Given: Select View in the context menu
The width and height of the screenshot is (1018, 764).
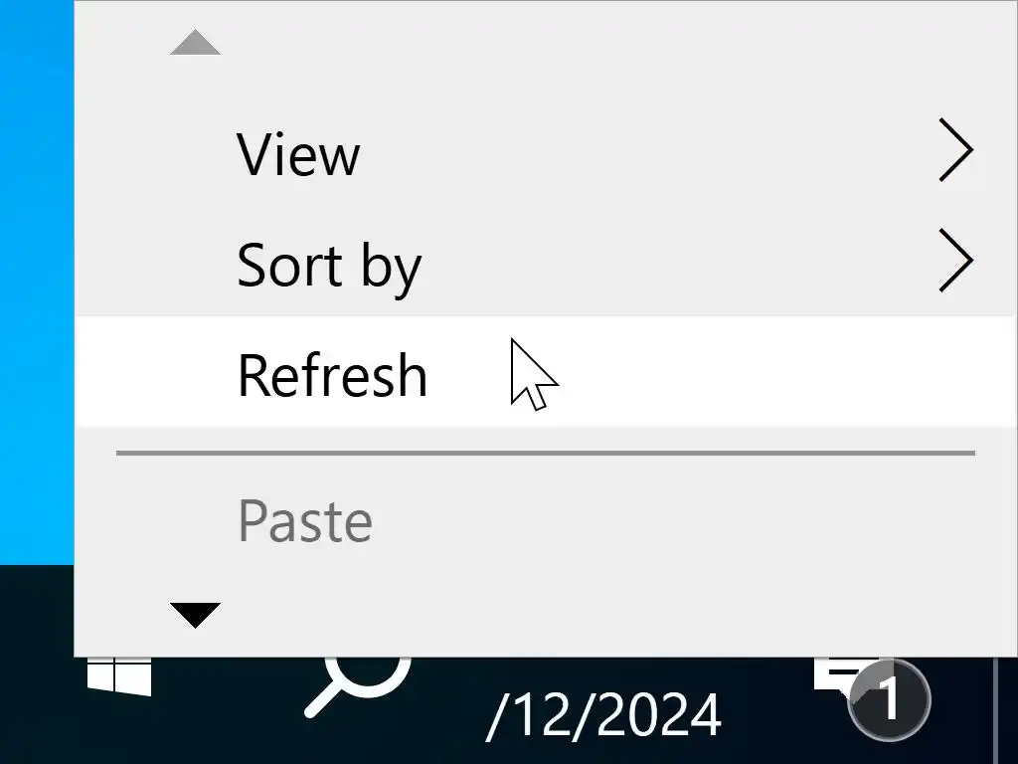Looking at the screenshot, I should point(298,154).
